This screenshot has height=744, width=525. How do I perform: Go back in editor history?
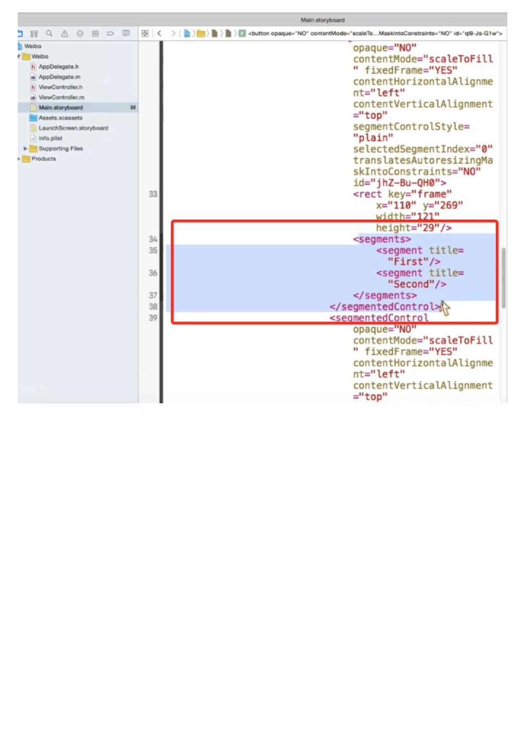(x=160, y=34)
